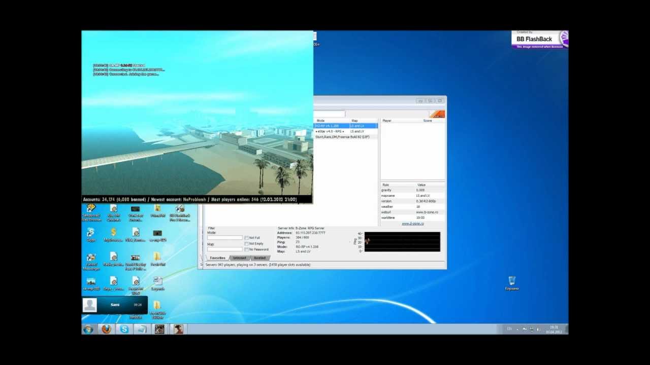
Task: Click the Map filter input field
Action: click(225, 249)
